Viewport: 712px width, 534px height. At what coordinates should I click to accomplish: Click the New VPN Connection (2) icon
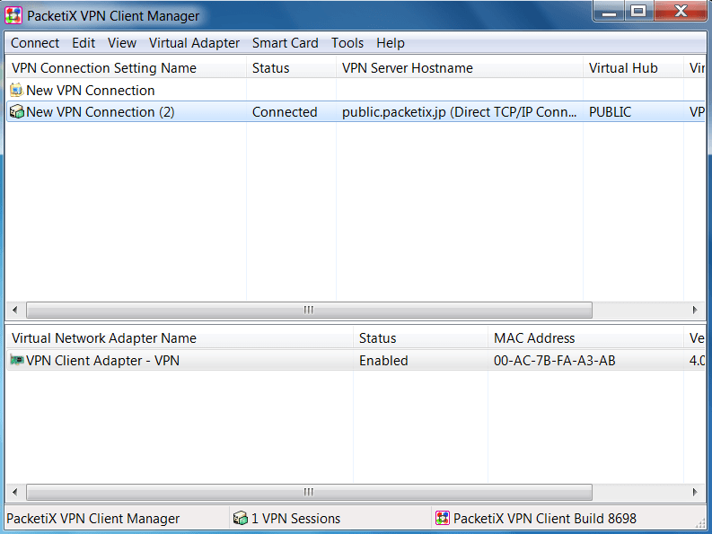(17, 111)
